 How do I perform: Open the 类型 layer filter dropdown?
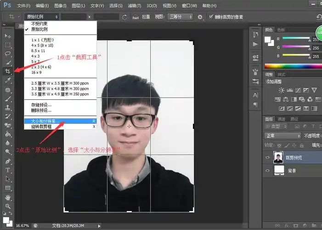click(276, 126)
